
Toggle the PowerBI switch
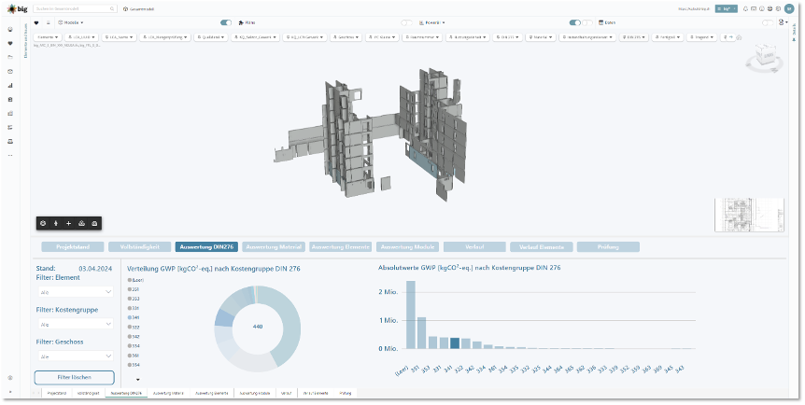(x=406, y=22)
